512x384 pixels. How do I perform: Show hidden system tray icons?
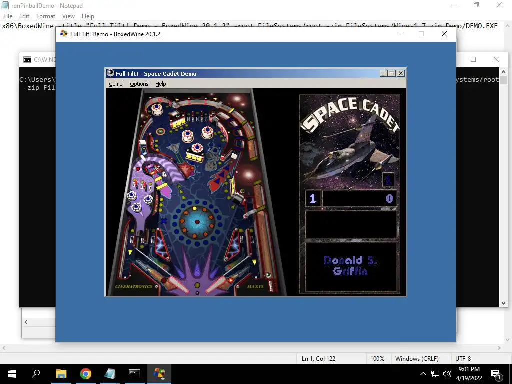coord(423,374)
